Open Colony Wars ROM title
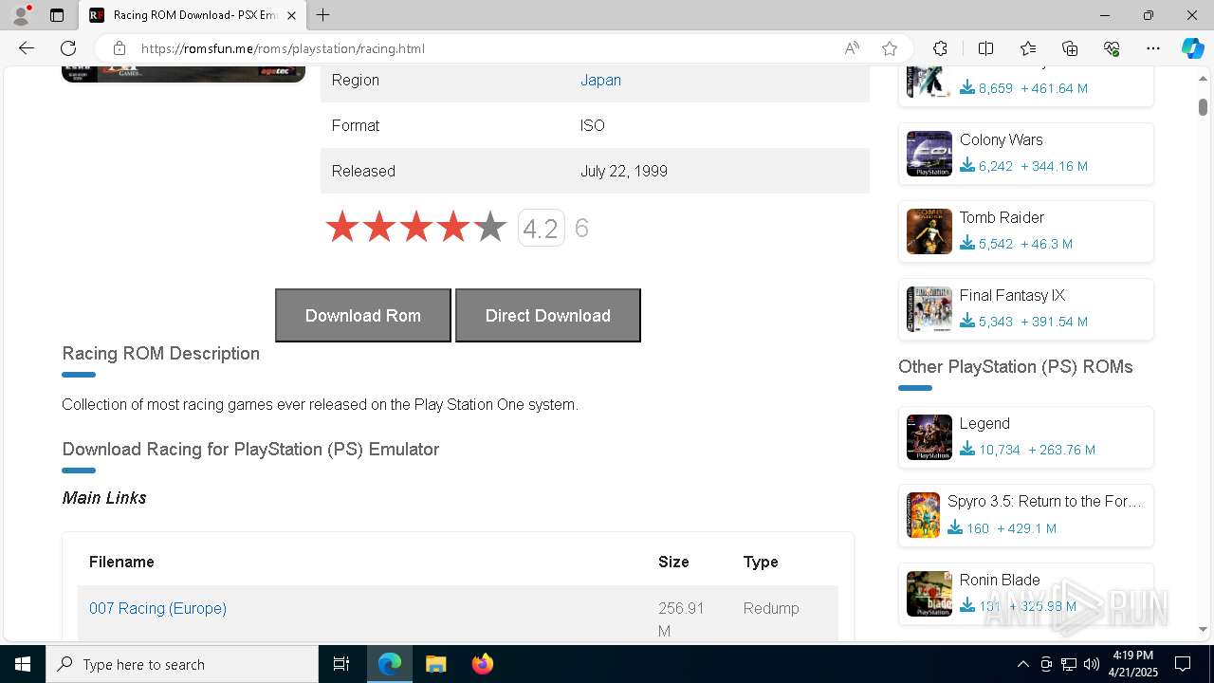 tap(1001, 139)
